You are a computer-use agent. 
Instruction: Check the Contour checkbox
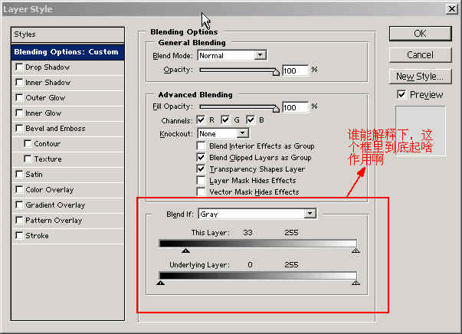tap(28, 144)
